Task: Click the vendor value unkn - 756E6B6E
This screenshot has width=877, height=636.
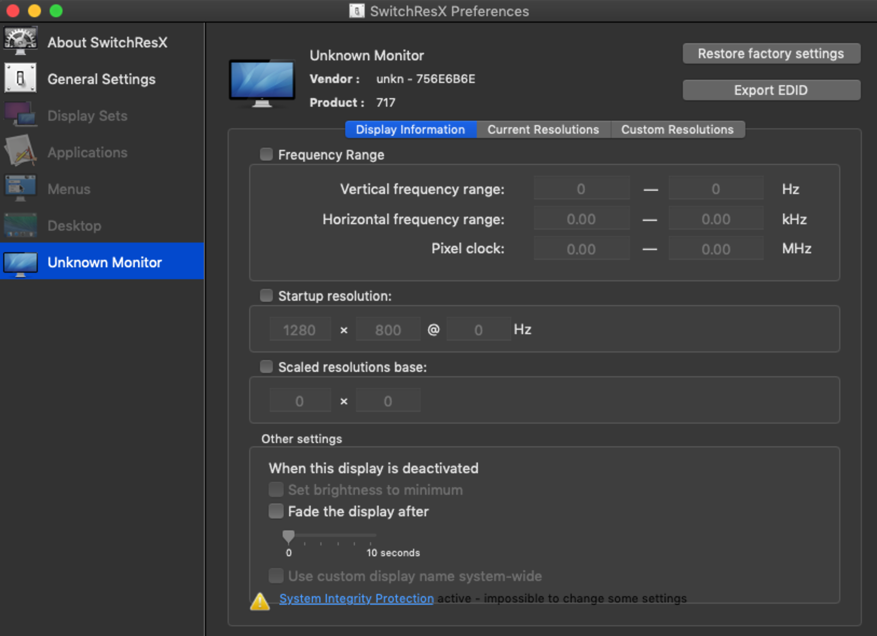Action: point(426,79)
